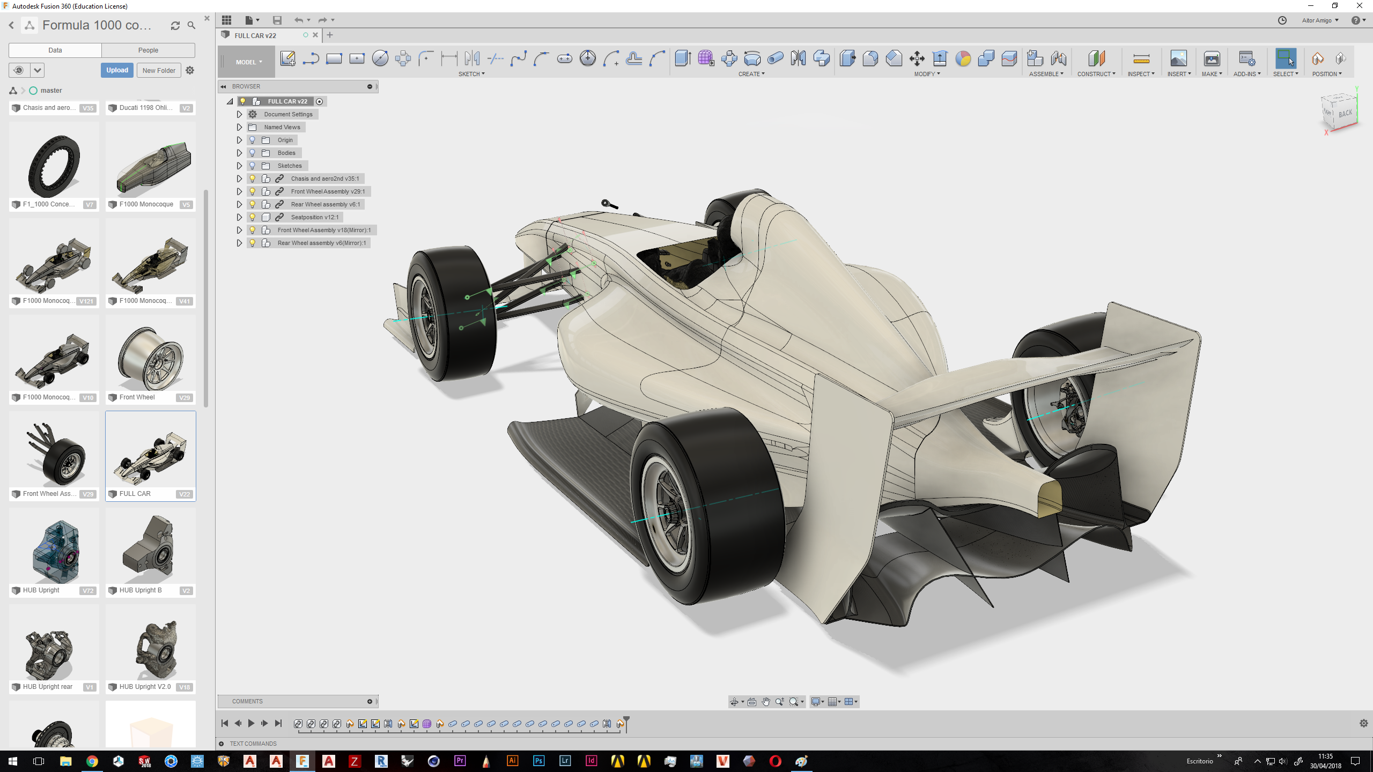Screen dimensions: 1373x772
Task: Select the Appearance color wheel tool
Action: pos(963,58)
